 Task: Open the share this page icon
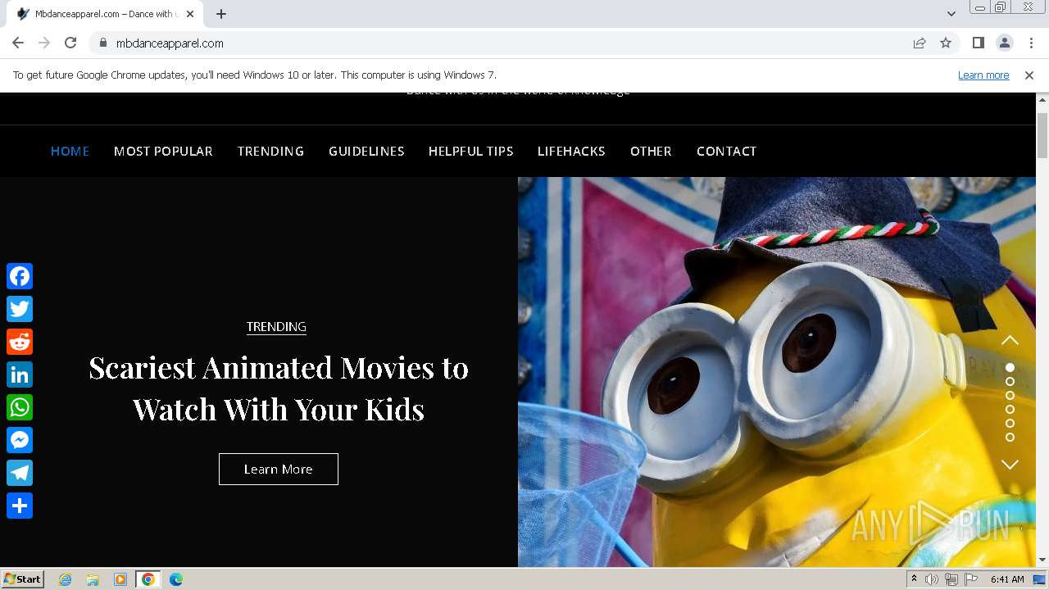coord(920,43)
